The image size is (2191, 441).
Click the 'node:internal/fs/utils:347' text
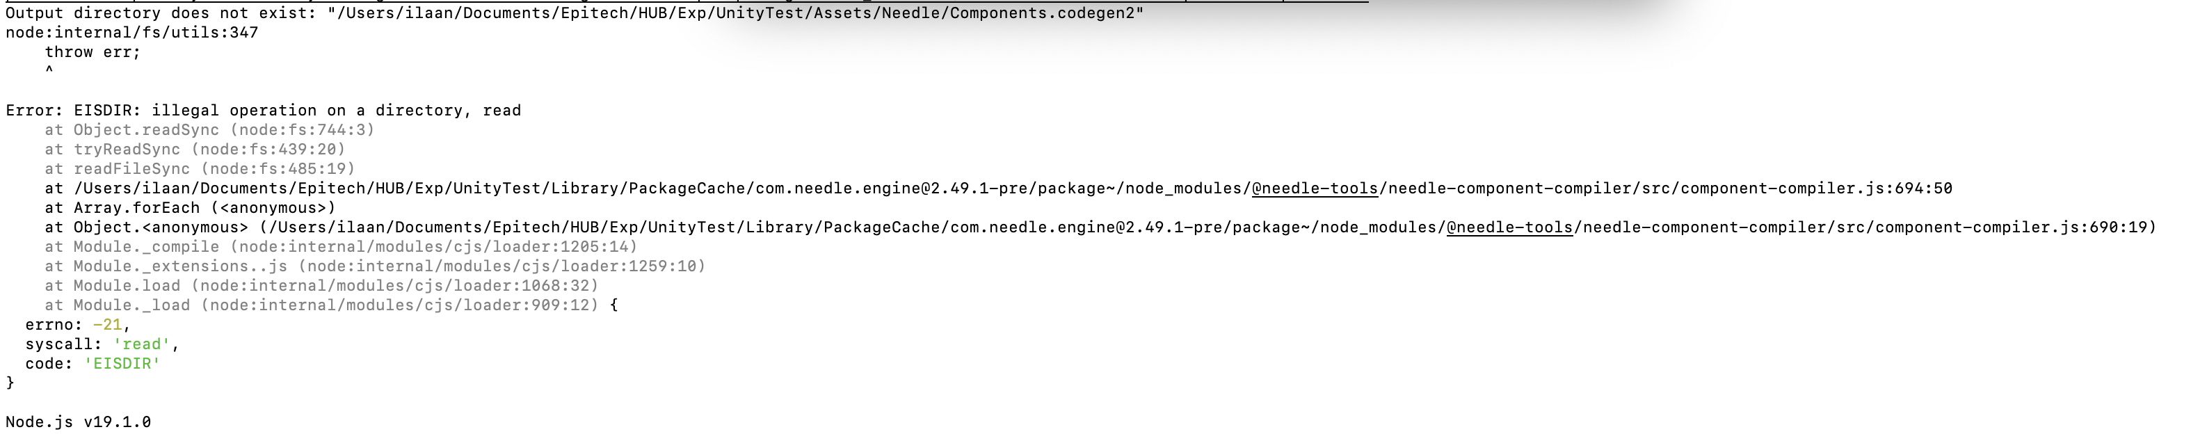[132, 33]
